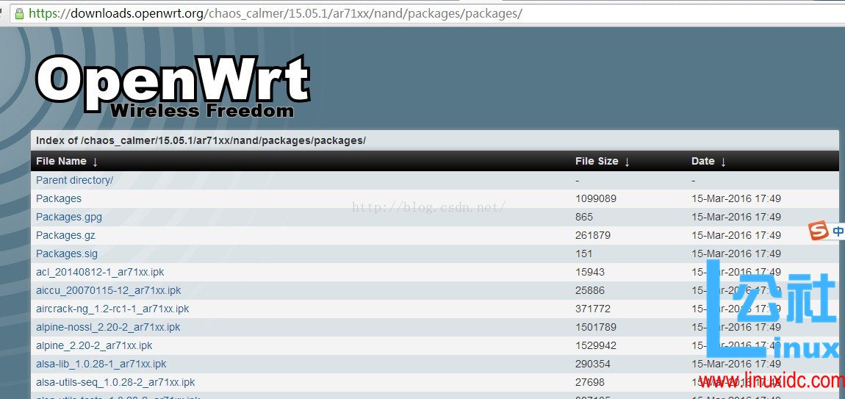The width and height of the screenshot is (845, 399).
Task: Click the File Name column header
Action: (x=61, y=161)
